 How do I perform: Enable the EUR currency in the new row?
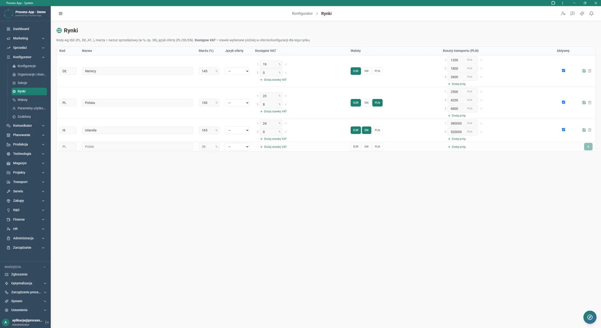tap(356, 147)
